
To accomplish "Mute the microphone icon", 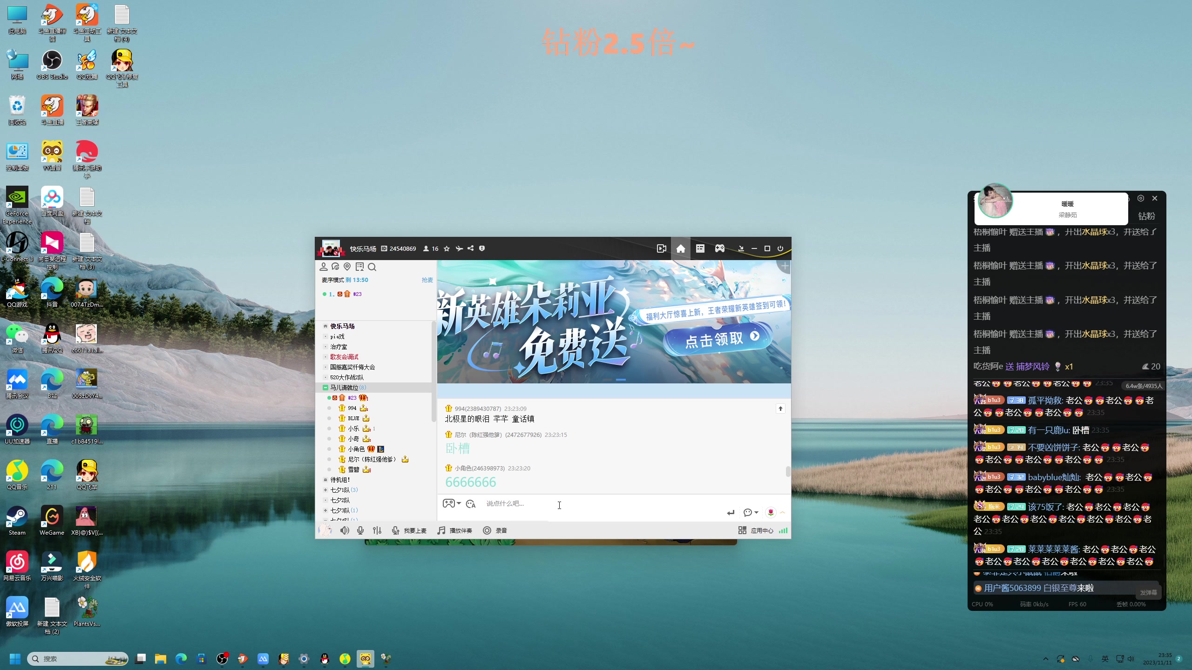I will (x=359, y=530).
